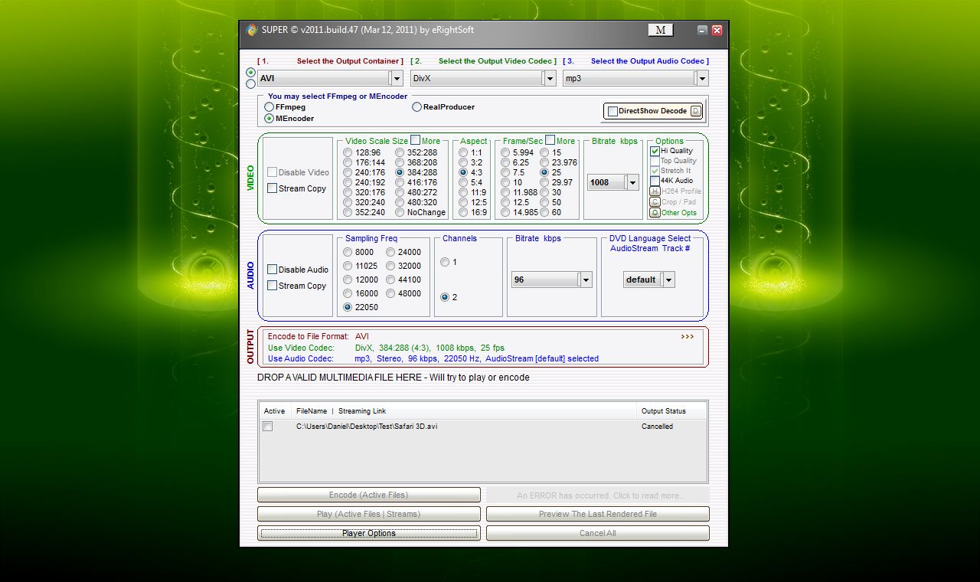Image resolution: width=980 pixels, height=582 pixels.
Task: Open the video bitrate 1008 kbps selector
Action: (632, 182)
